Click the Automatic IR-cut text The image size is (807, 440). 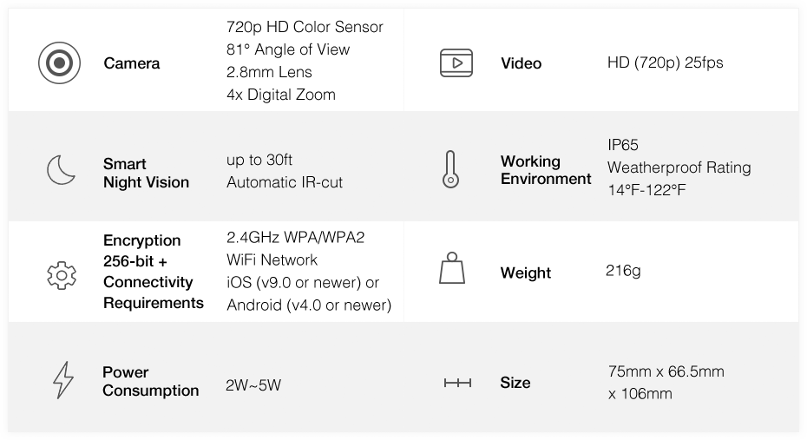pos(285,182)
